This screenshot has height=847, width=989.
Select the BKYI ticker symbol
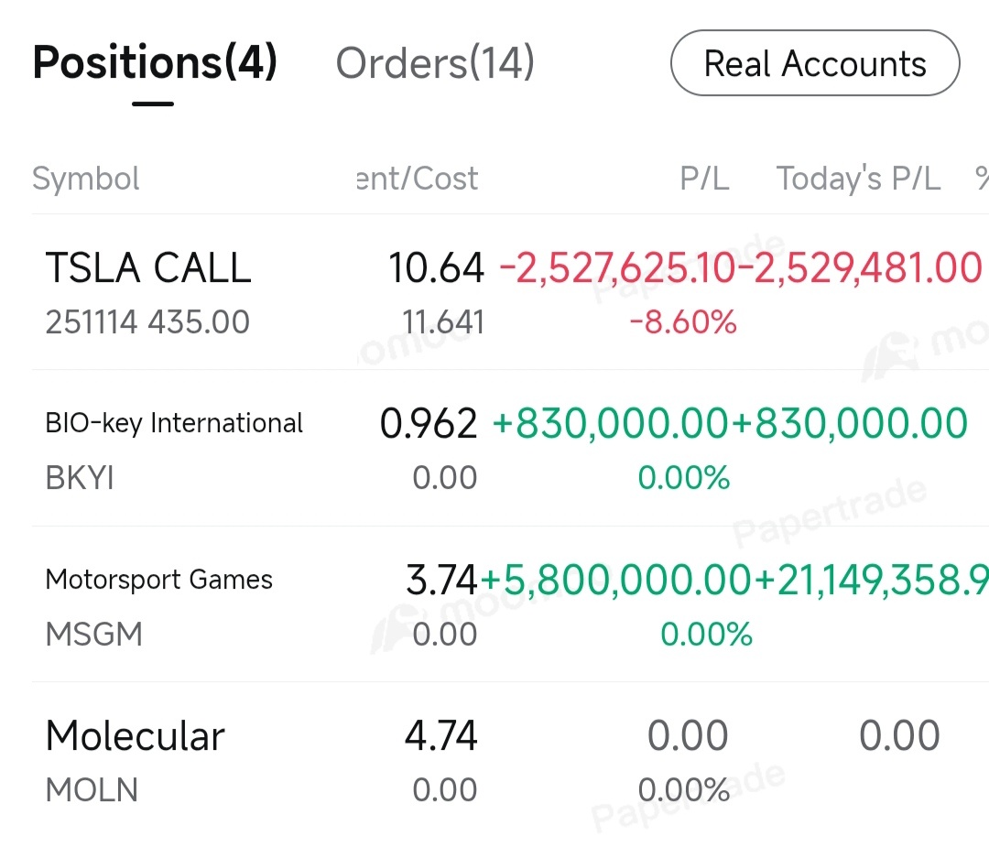(x=80, y=478)
